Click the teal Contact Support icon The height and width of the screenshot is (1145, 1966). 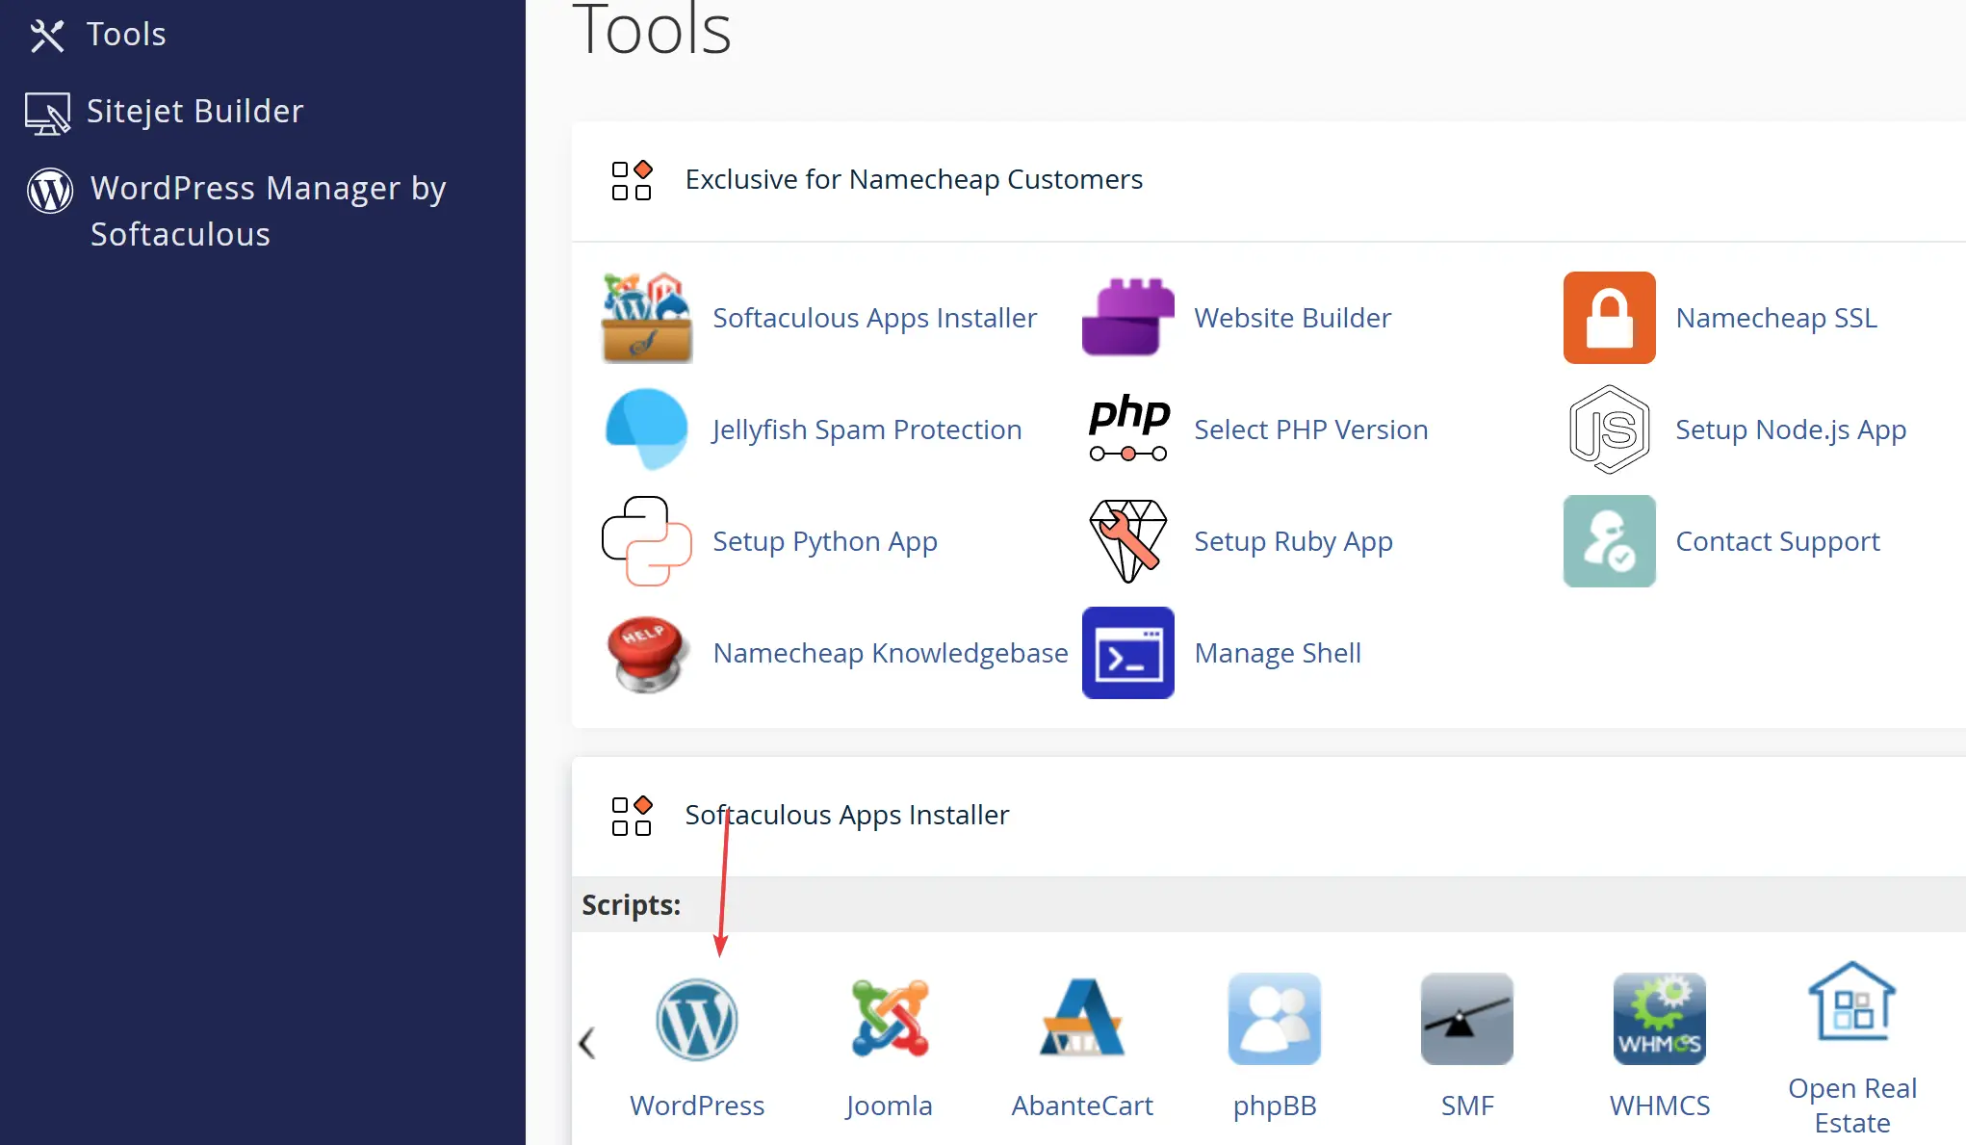pos(1609,541)
